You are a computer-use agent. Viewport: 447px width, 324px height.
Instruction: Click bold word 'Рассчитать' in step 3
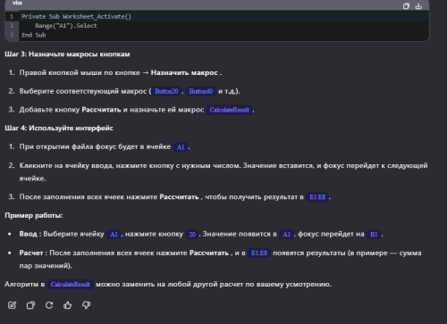pyautogui.click(x=101, y=110)
